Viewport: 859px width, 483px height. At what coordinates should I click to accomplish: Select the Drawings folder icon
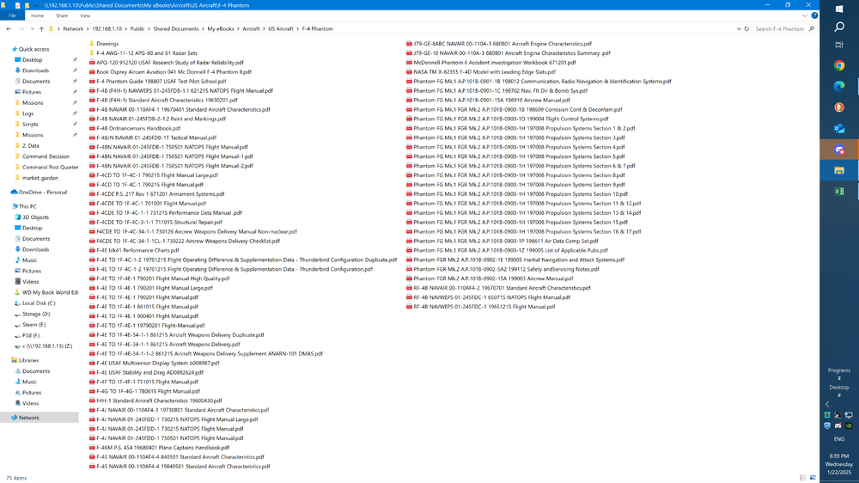click(x=92, y=44)
